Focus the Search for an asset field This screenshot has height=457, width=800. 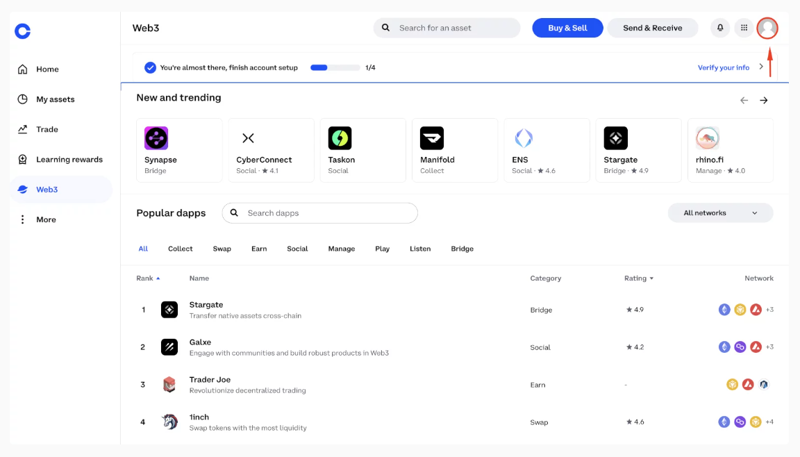pyautogui.click(x=447, y=28)
